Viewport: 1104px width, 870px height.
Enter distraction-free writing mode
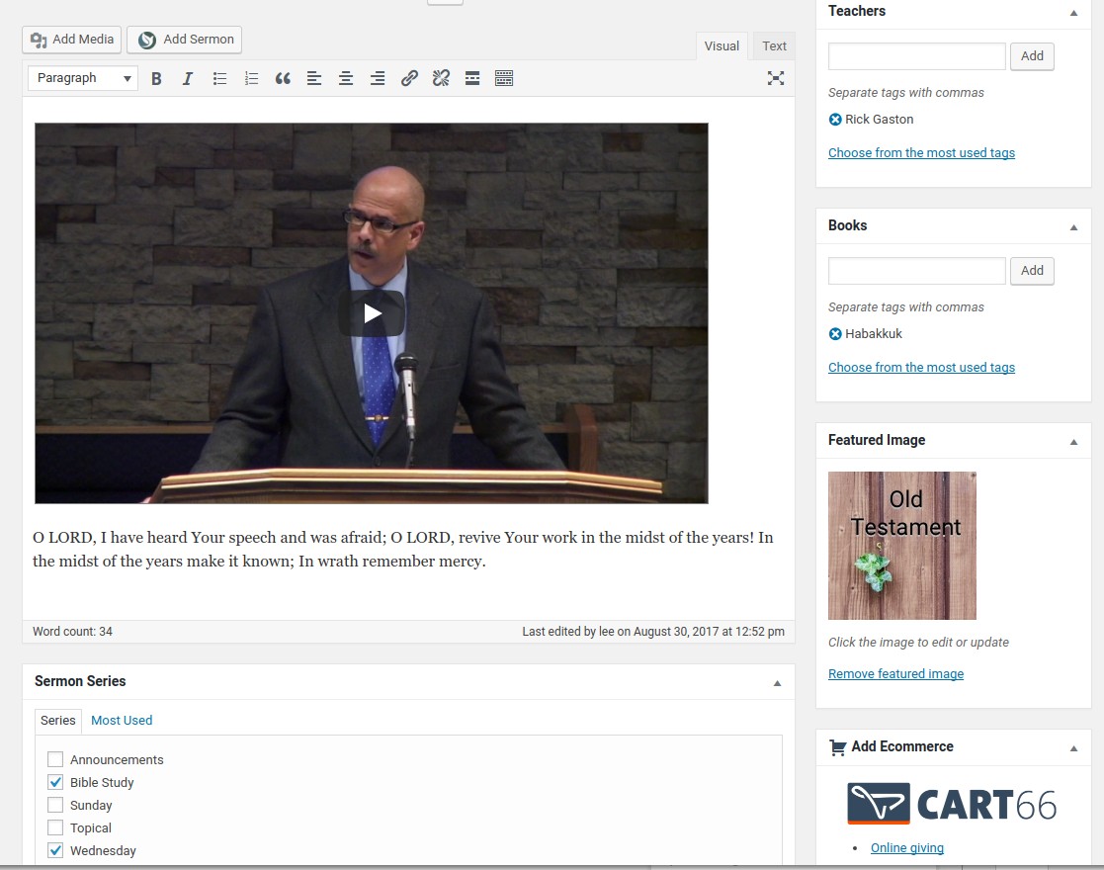[x=775, y=78]
